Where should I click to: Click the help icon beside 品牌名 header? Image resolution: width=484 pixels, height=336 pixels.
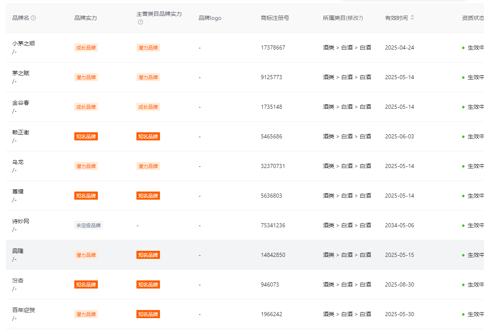tap(33, 18)
